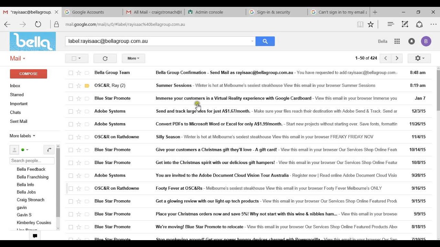The image size is (440, 247).
Task: Star the Silly Season email
Action: pos(79,137)
